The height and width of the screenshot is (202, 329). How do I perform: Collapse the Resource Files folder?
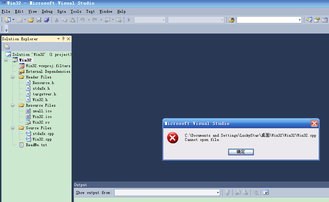tap(13, 105)
